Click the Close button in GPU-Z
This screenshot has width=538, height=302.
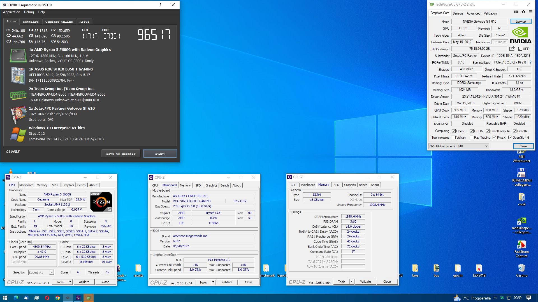523,146
